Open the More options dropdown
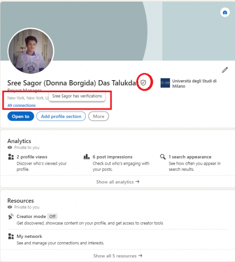The image size is (235, 262). [x=98, y=116]
